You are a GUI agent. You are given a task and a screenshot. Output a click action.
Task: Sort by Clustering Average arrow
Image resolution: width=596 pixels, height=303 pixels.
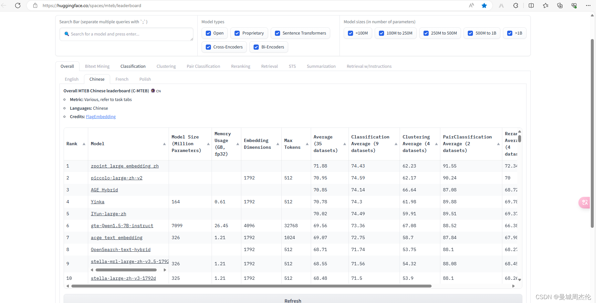pyautogui.click(x=436, y=144)
